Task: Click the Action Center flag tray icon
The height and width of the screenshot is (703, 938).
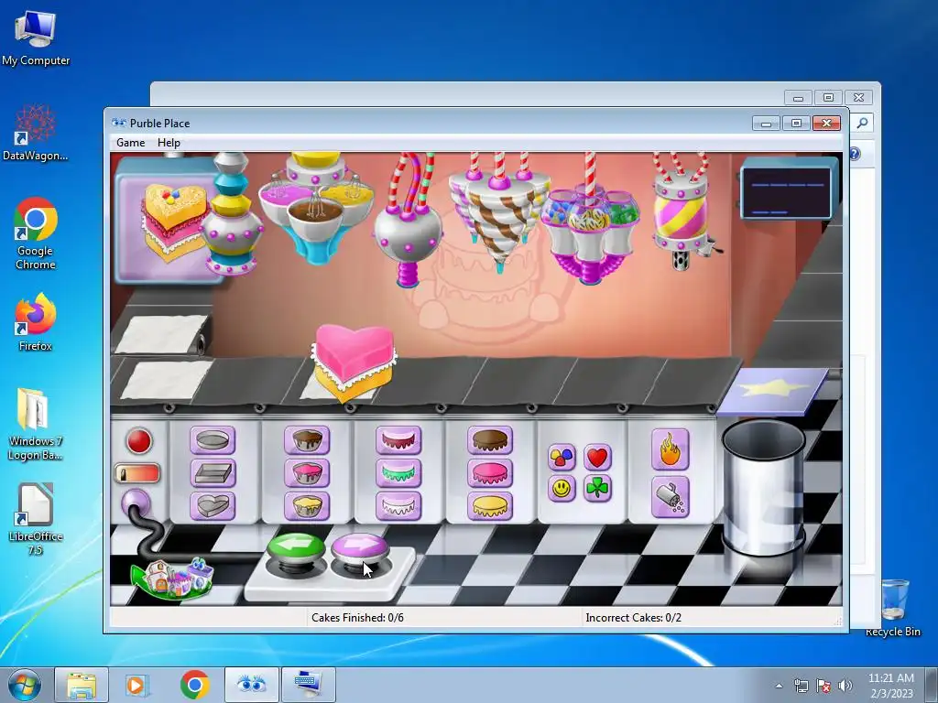Action: coord(823,686)
